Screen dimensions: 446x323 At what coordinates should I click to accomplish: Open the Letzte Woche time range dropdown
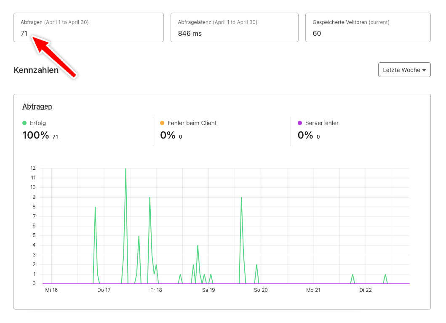[x=404, y=69]
